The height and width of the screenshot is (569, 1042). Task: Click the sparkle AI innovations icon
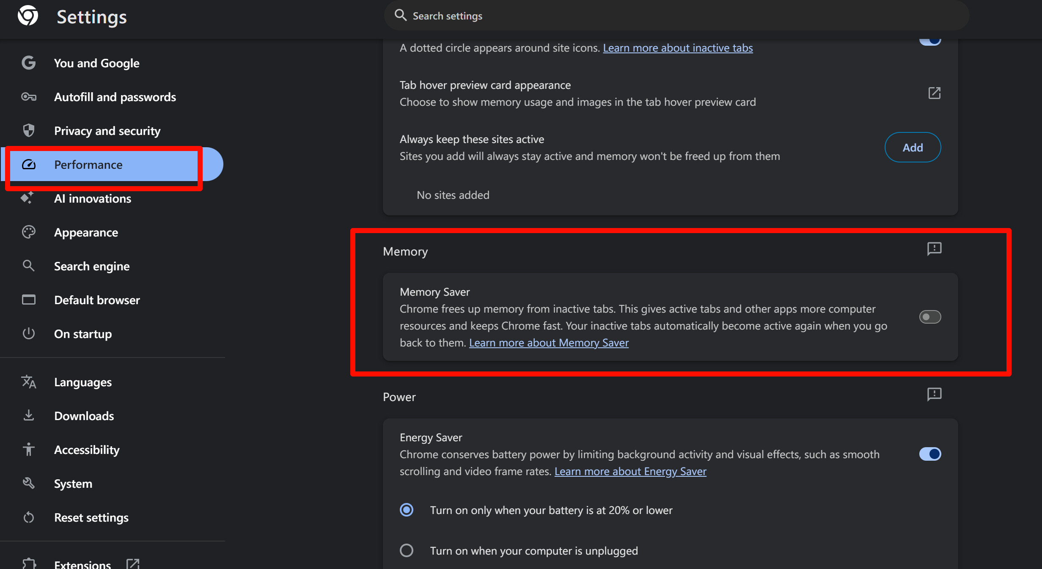27,198
